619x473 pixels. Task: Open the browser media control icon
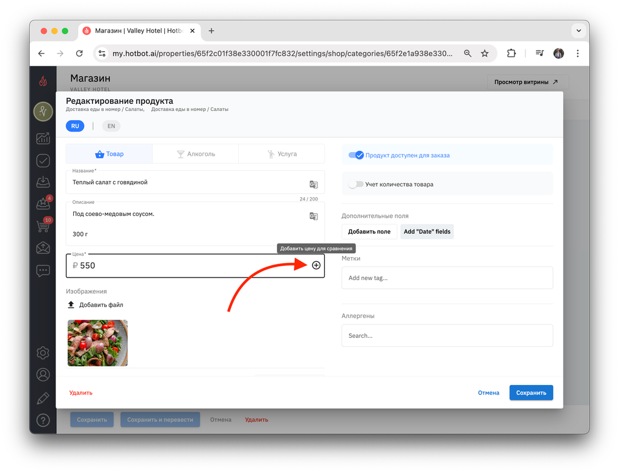[540, 53]
